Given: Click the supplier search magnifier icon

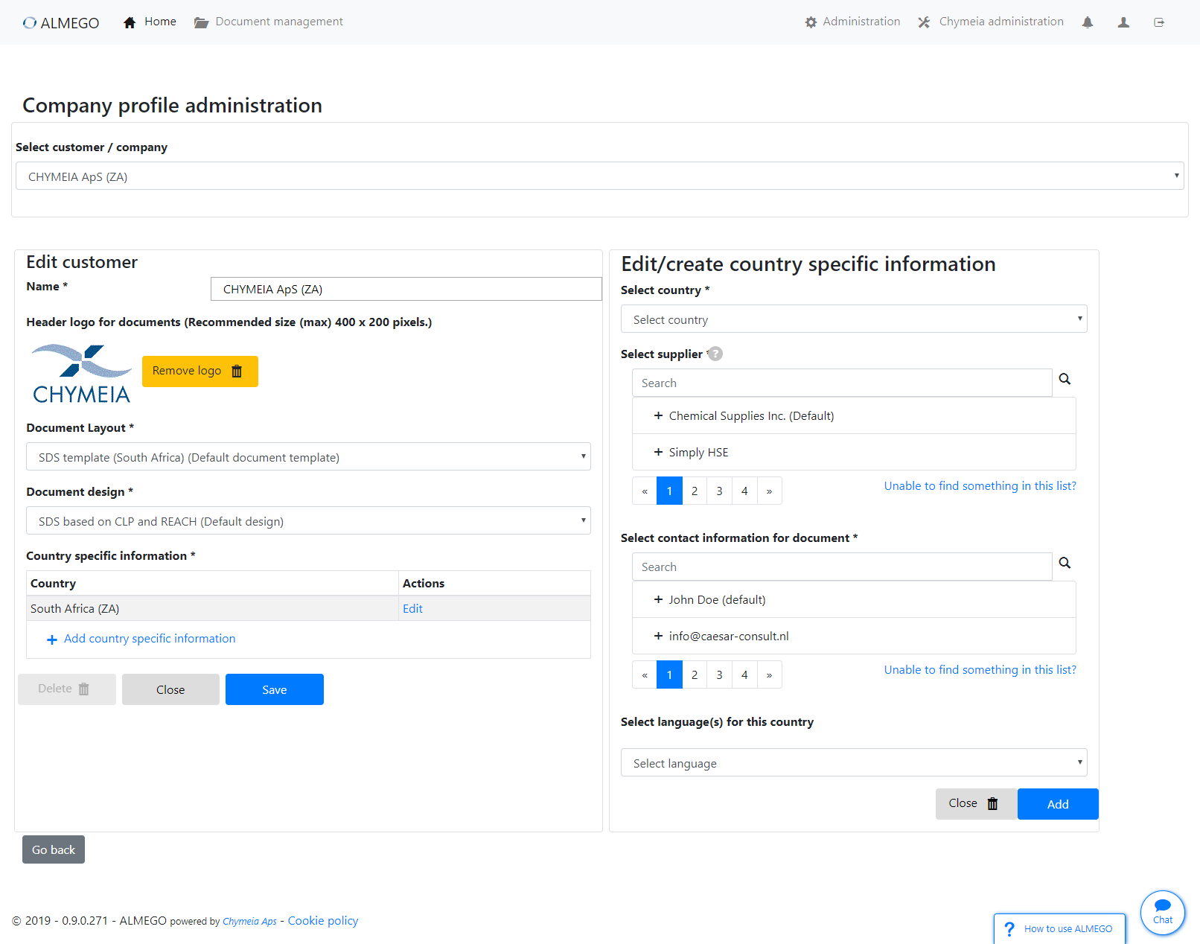Looking at the screenshot, I should pyautogui.click(x=1065, y=379).
